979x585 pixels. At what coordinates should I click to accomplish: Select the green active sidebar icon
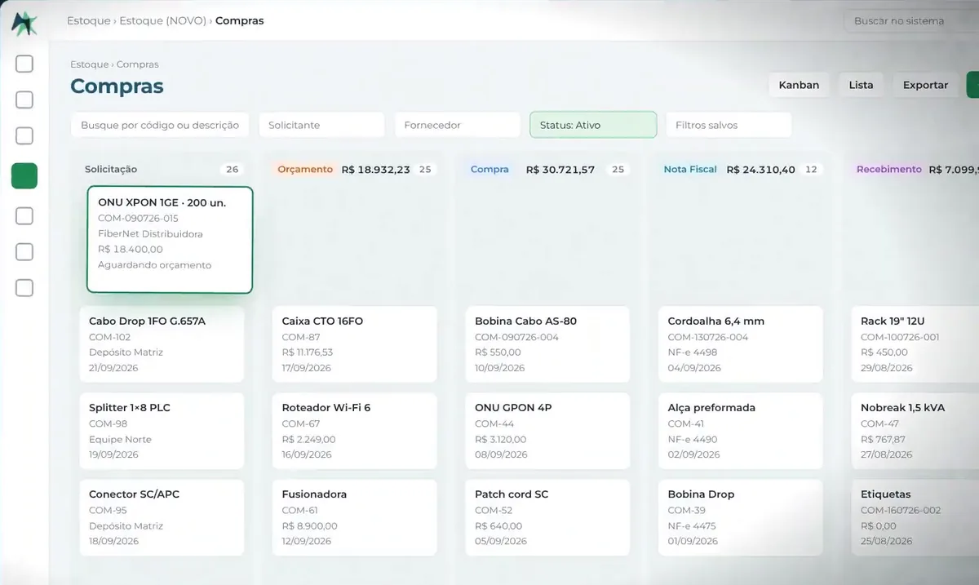coord(24,175)
